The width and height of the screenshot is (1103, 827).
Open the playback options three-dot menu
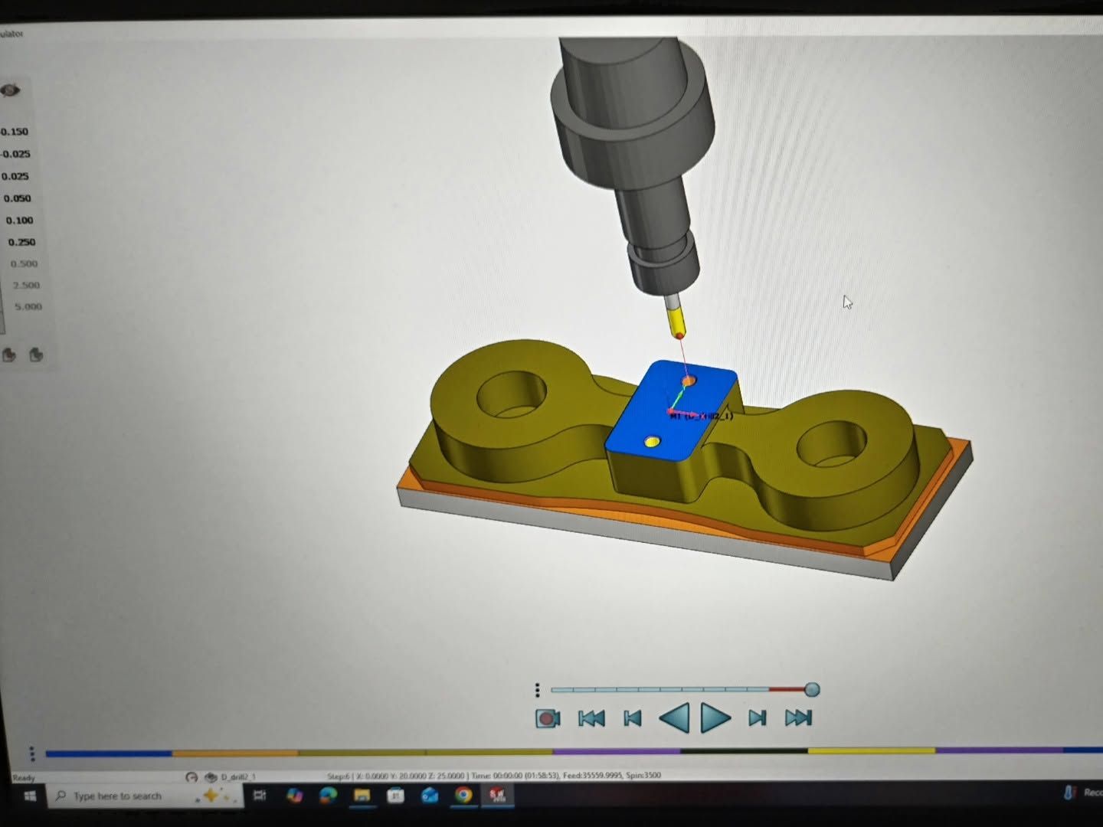[538, 691]
